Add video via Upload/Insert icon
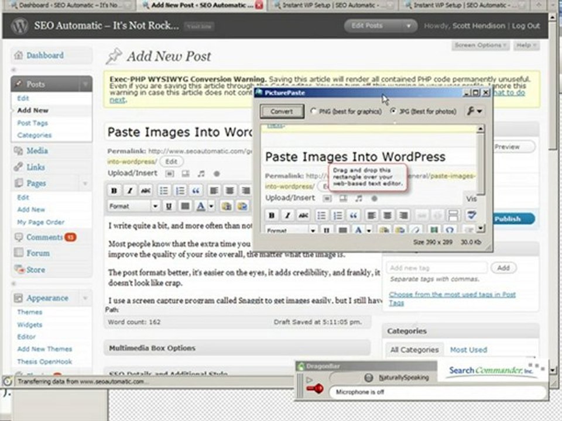Screen dimensions: 562x421 point(186,174)
